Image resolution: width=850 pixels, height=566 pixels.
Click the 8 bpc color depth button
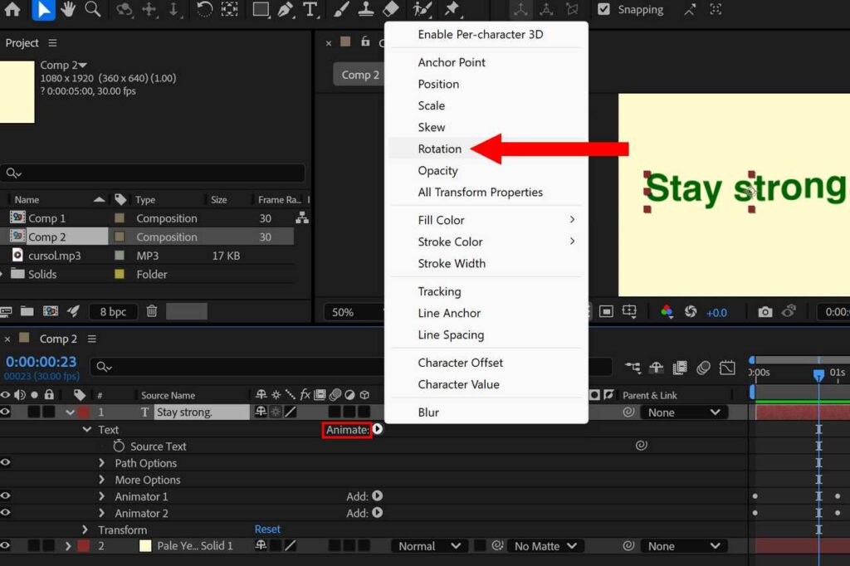pyautogui.click(x=113, y=312)
